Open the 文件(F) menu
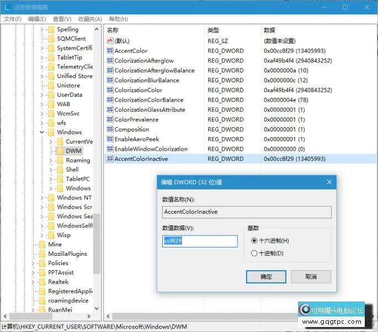Screen dimensions: 378x332 pos(12,19)
